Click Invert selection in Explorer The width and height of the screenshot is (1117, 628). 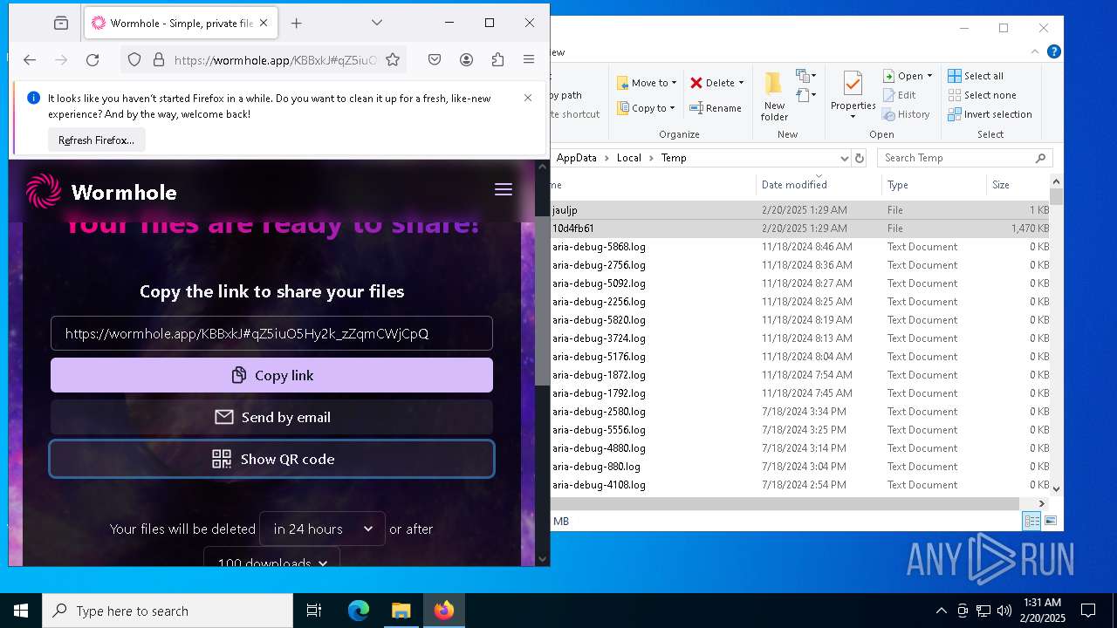[990, 114]
